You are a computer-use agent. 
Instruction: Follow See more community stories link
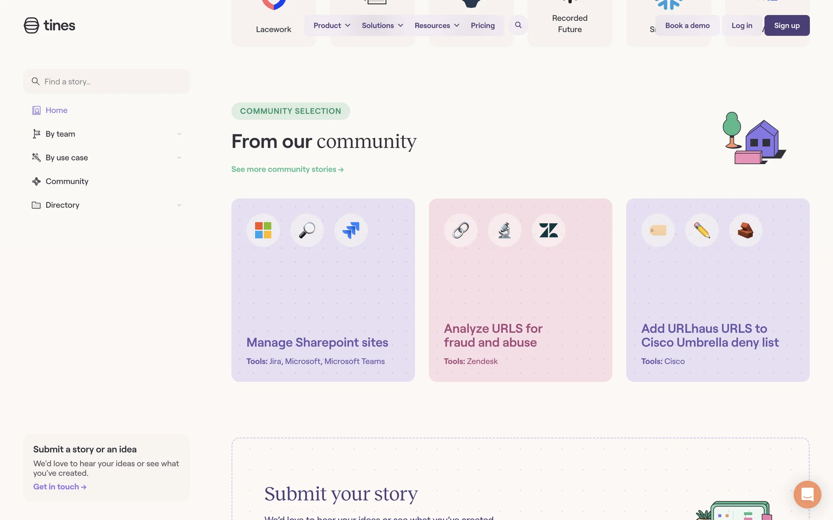(x=287, y=169)
